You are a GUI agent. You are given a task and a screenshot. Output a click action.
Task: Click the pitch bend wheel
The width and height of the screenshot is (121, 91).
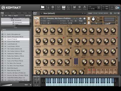point(35,80)
